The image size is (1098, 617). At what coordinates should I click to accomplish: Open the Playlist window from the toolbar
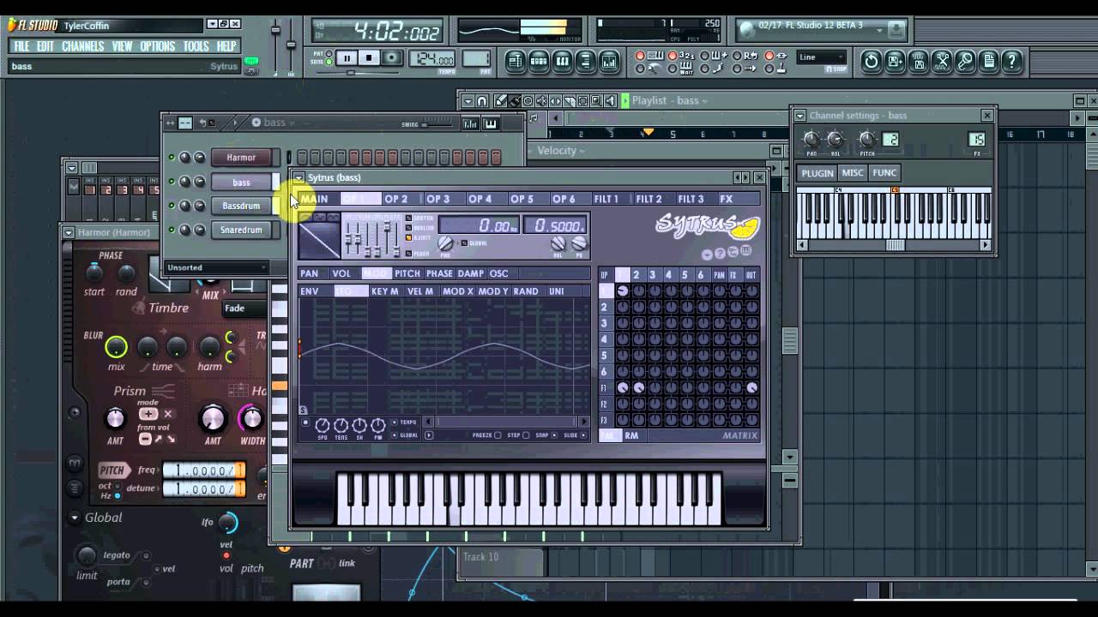pyautogui.click(x=516, y=61)
